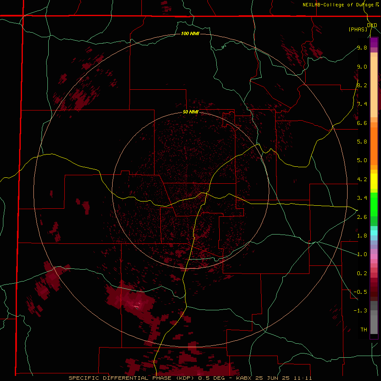This screenshot has height=381, width=381.
Task: Click the 0.2 legend value
Action: pos(362,273)
